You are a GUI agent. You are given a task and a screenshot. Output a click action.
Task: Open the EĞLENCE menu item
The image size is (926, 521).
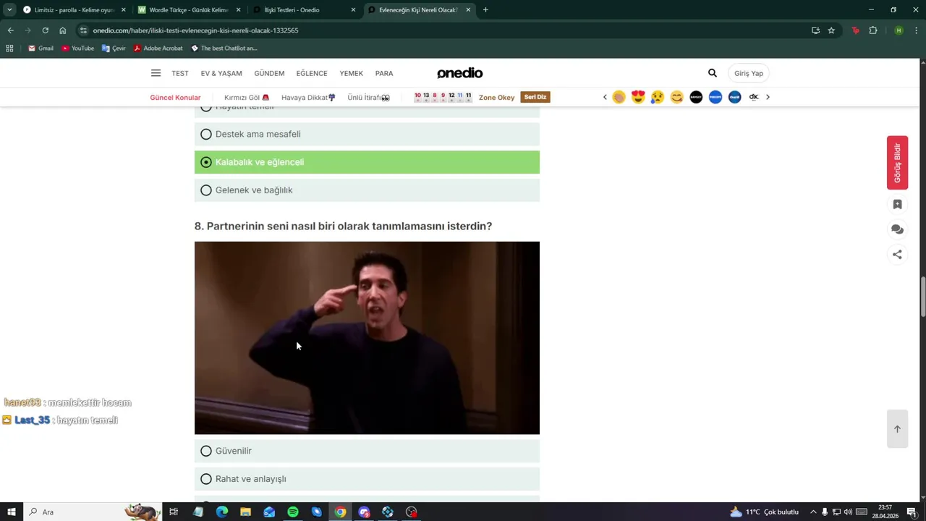click(x=312, y=73)
